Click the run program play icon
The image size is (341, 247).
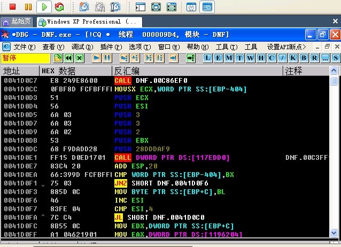(x=96, y=58)
